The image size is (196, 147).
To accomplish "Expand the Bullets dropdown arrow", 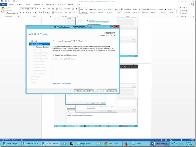I will [x=55, y=9].
